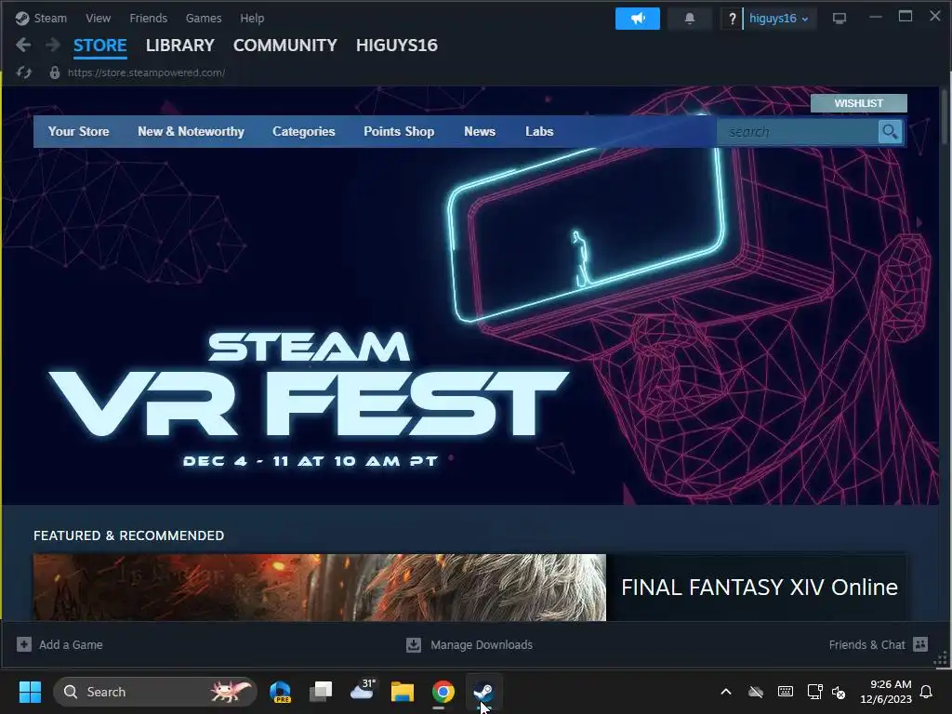The image size is (952, 714).
Task: Click the padlock site security icon
Action: 55,73
